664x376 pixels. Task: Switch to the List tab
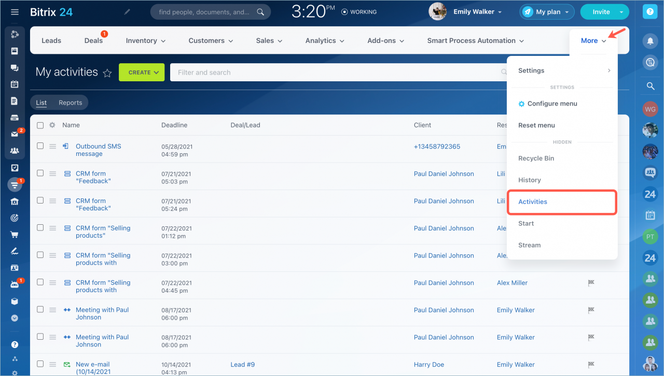tap(41, 103)
